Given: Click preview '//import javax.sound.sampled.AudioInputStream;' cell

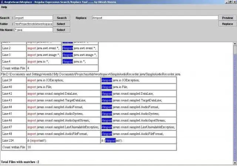Looking at the screenshot, I should click(x=138, y=120).
